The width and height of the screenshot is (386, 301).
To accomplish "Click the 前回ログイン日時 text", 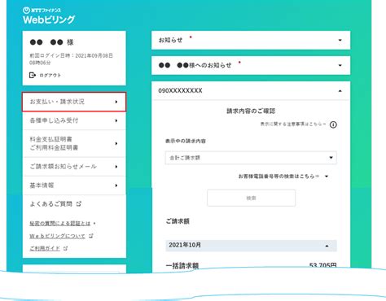I will tap(71, 59).
